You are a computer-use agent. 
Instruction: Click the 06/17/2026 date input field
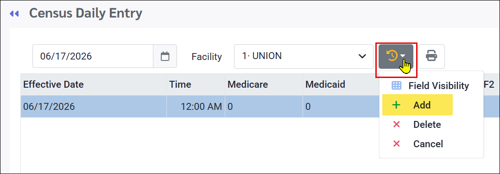pos(93,56)
